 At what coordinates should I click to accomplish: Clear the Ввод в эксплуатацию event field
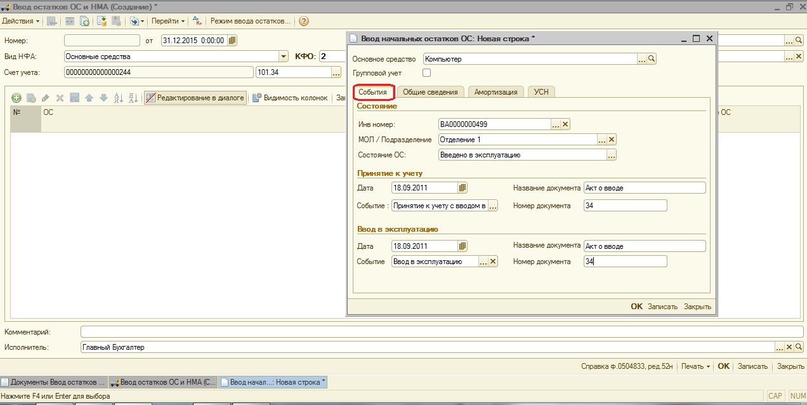tap(493, 262)
